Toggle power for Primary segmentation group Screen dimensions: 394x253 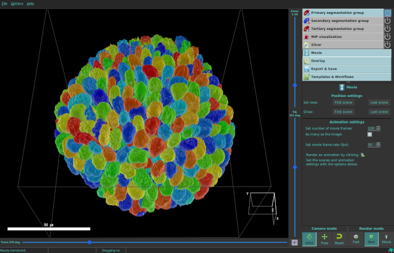pos(388,13)
